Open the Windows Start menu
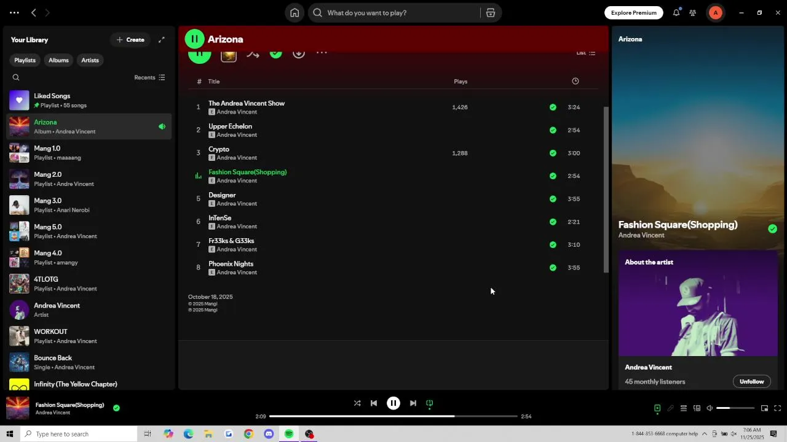Image resolution: width=787 pixels, height=442 pixels. point(9,434)
